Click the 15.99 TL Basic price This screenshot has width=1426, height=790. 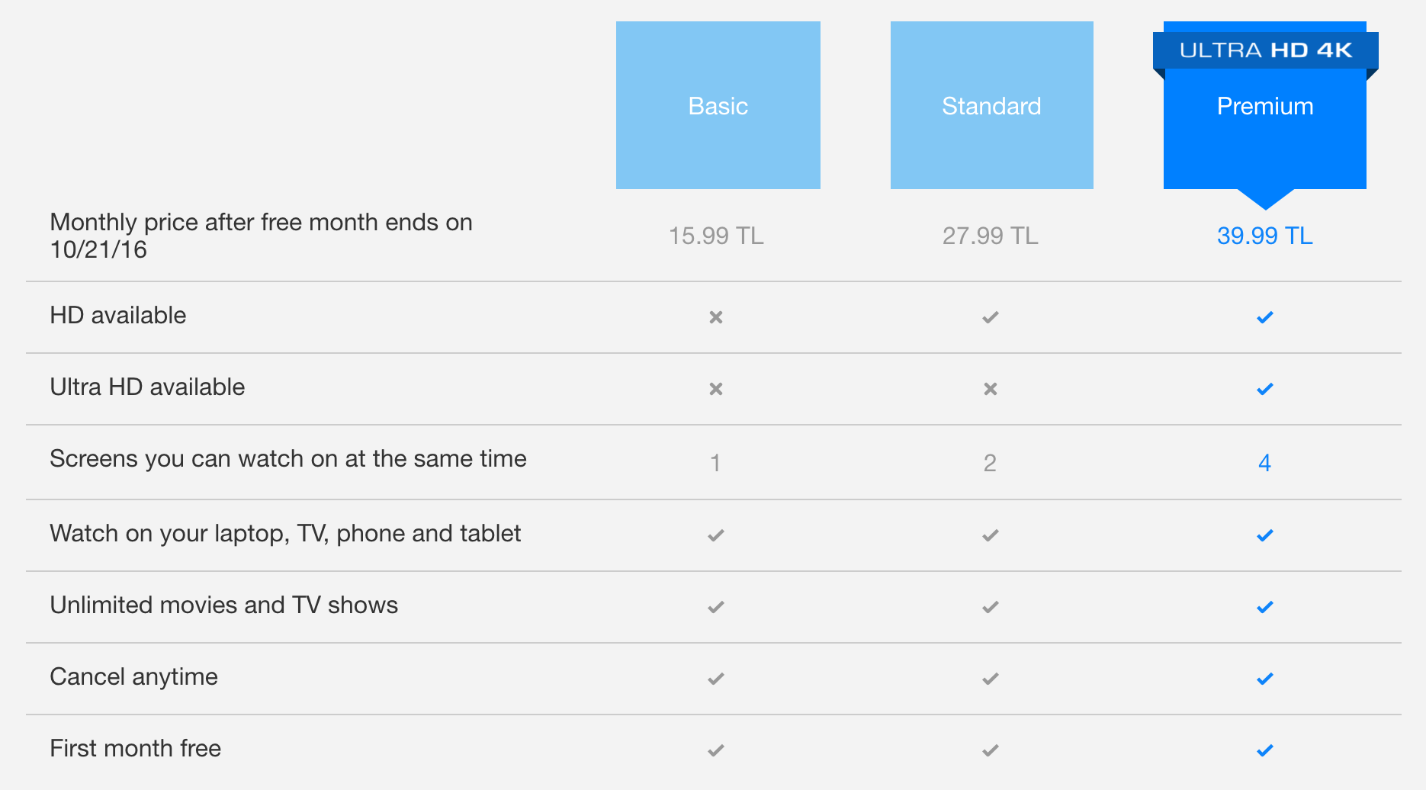pyautogui.click(x=716, y=236)
